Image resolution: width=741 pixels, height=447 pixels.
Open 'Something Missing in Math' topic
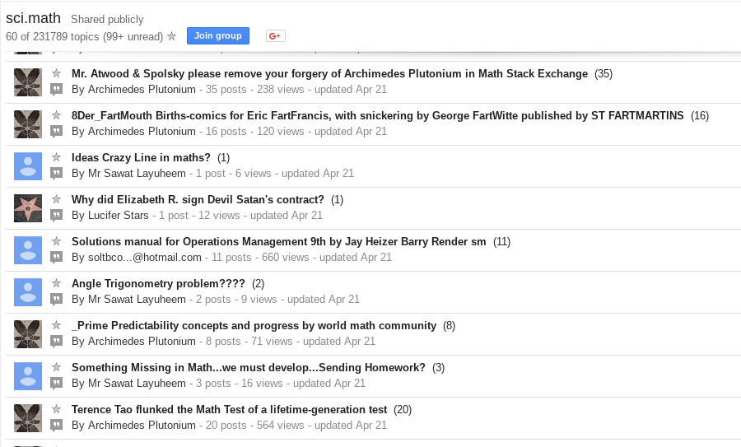click(248, 367)
